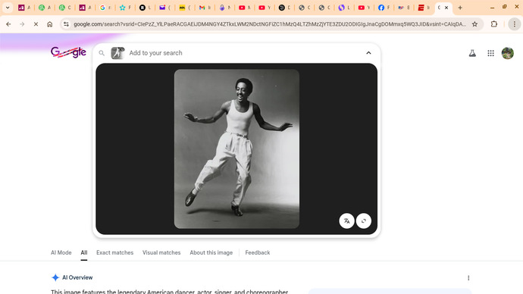
Task: Click the dancer photo in preview
Action: [236, 149]
